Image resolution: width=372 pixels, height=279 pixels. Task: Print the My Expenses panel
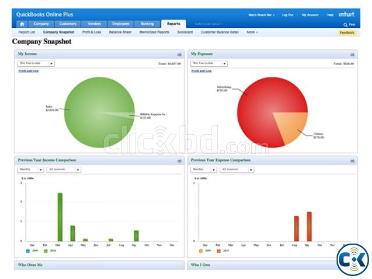tap(353, 54)
